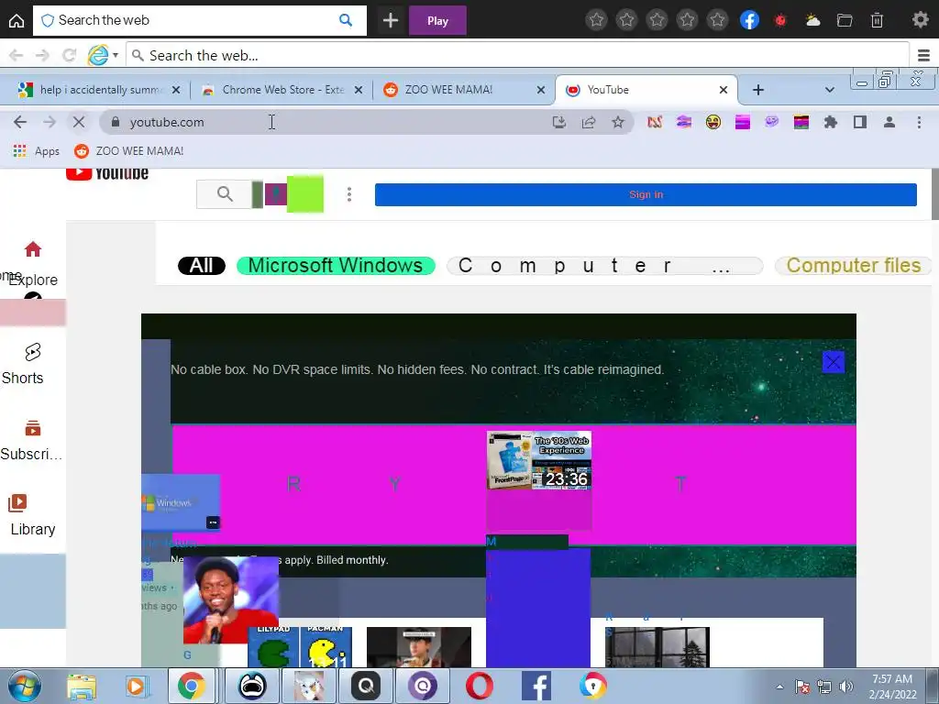Click the volume speaker tray icon
This screenshot has width=939, height=704.
pyautogui.click(x=846, y=687)
